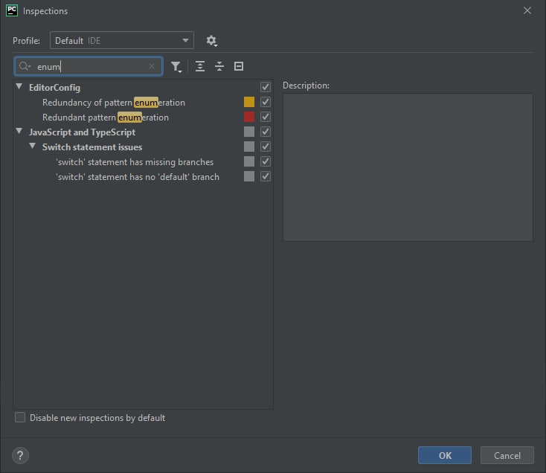Viewport: 546px width, 473px height.
Task: Collapse the JavaScript and TypeScript node
Action: 19,131
